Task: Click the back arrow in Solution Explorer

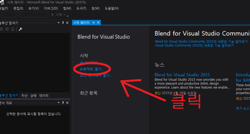Action: (x=2, y=29)
